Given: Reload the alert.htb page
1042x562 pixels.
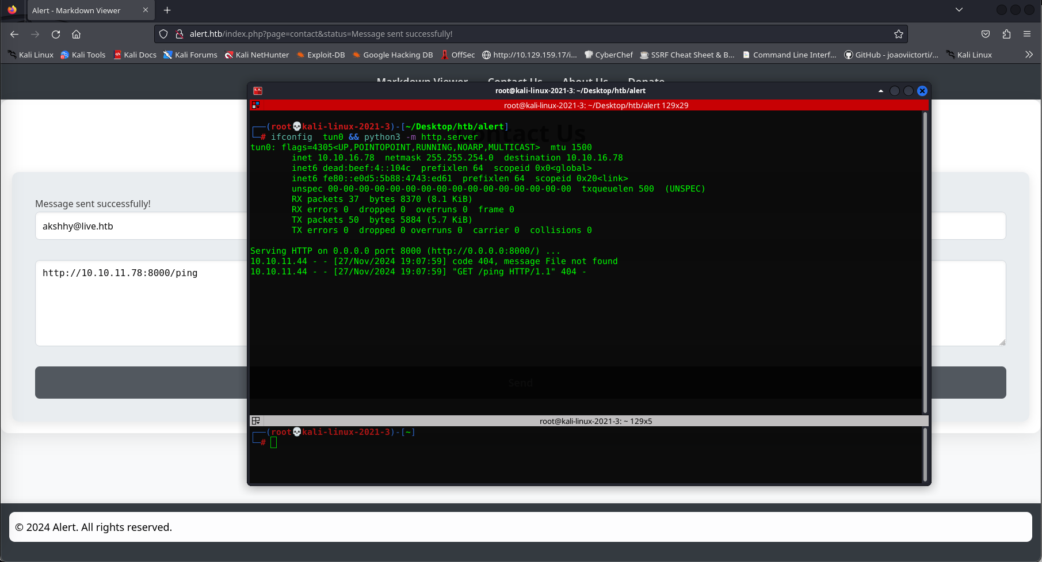Looking at the screenshot, I should (x=56, y=34).
